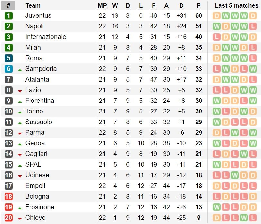Click Chievo's red rank 20 badge
This screenshot has width=261, height=224.
9,218
